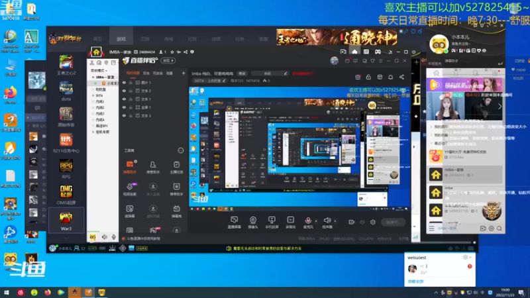Image resolution: width=530 pixels, height=298 pixels.
Task: Collapse the 工具箱 toolbox with the circle button
Action: 180,150
